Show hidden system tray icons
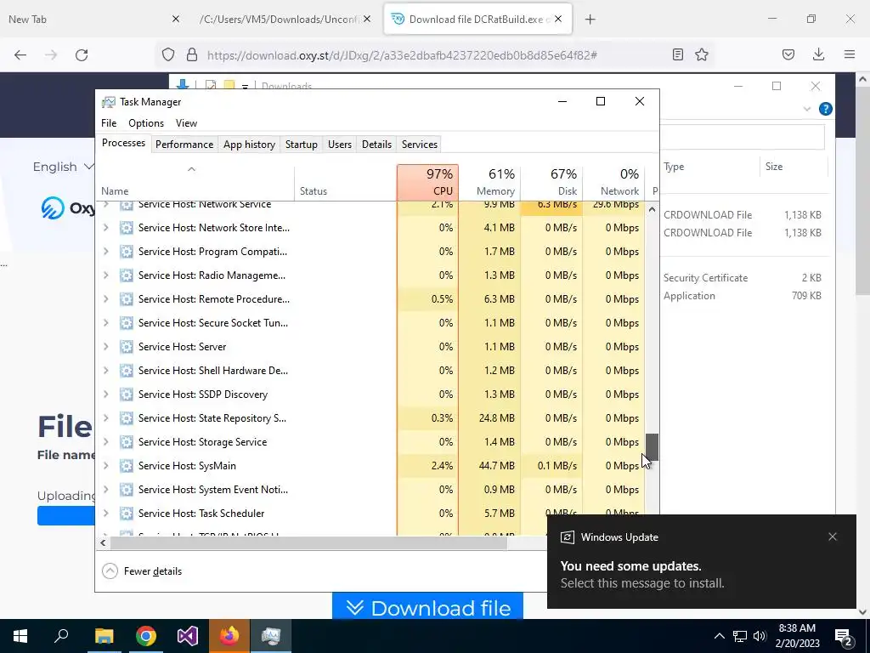This screenshot has height=653, width=870. click(x=719, y=636)
